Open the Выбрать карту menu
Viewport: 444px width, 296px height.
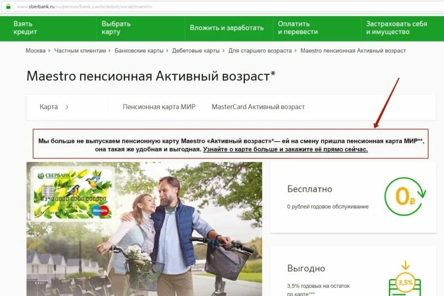coord(116,28)
